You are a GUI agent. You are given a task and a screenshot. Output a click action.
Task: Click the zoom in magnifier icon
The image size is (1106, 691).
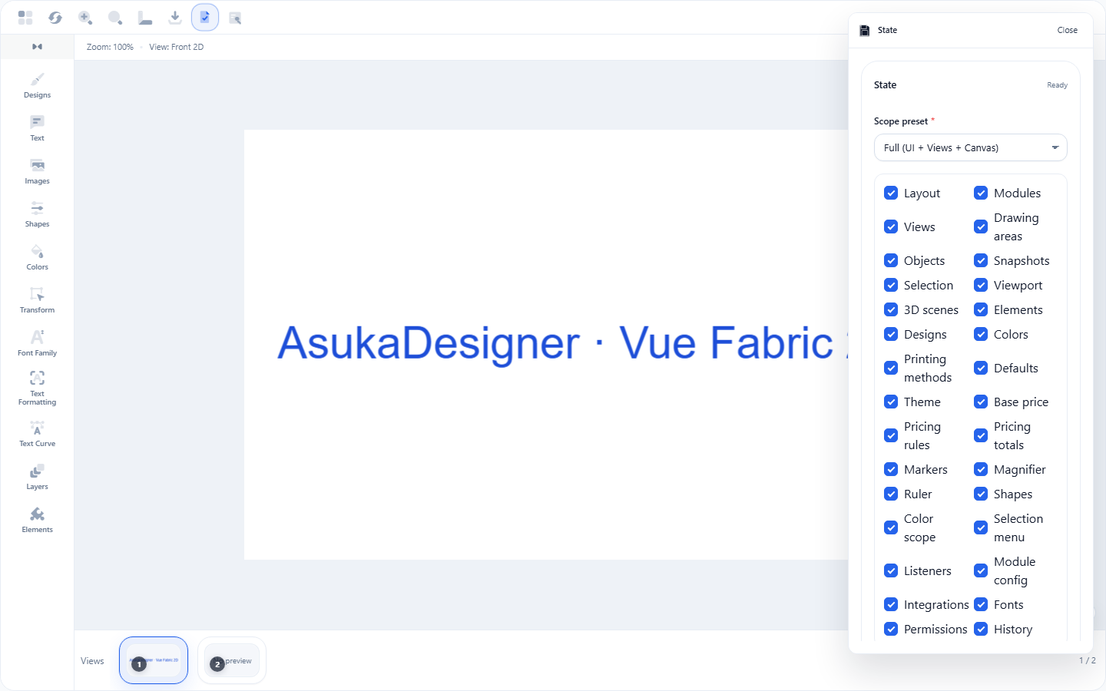click(85, 18)
